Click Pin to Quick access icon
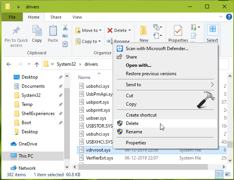Screen dimensions: 234x180 coord(16,32)
